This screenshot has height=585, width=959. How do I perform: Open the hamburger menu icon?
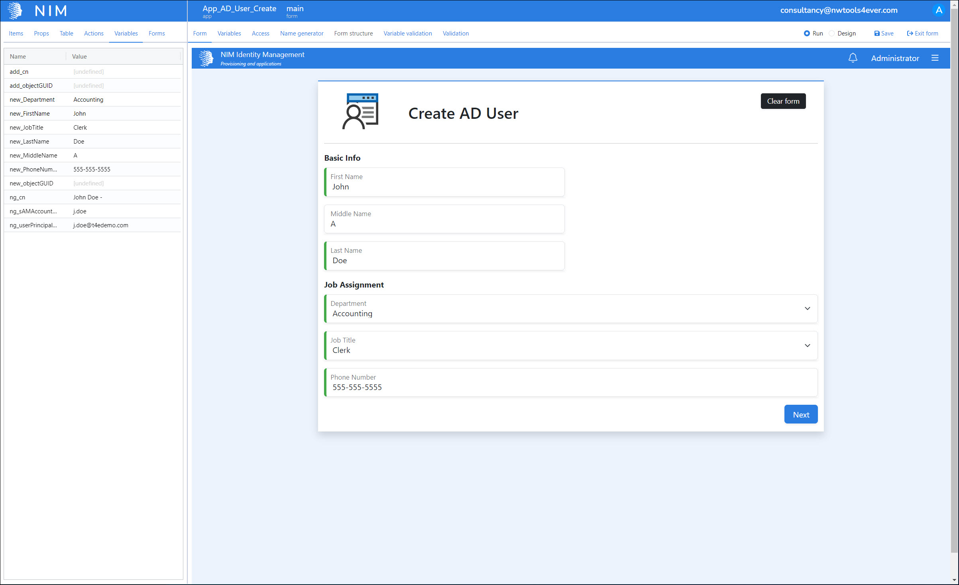935,58
